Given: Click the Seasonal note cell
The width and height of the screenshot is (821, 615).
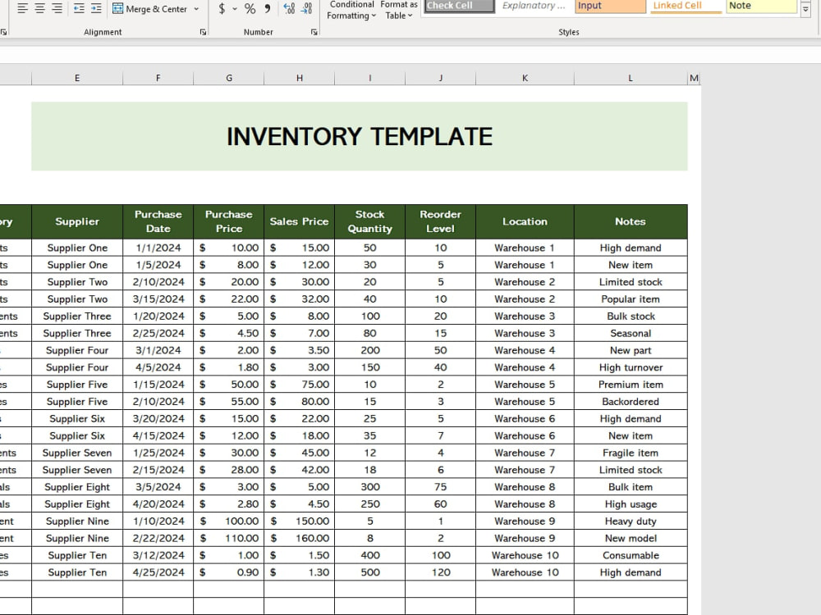Looking at the screenshot, I should pyautogui.click(x=631, y=333).
